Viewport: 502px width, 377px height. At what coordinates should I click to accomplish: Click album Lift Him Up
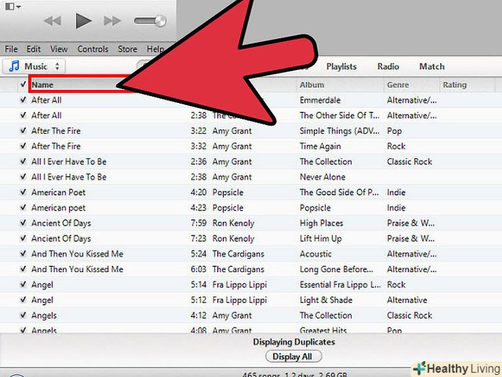tap(321, 239)
